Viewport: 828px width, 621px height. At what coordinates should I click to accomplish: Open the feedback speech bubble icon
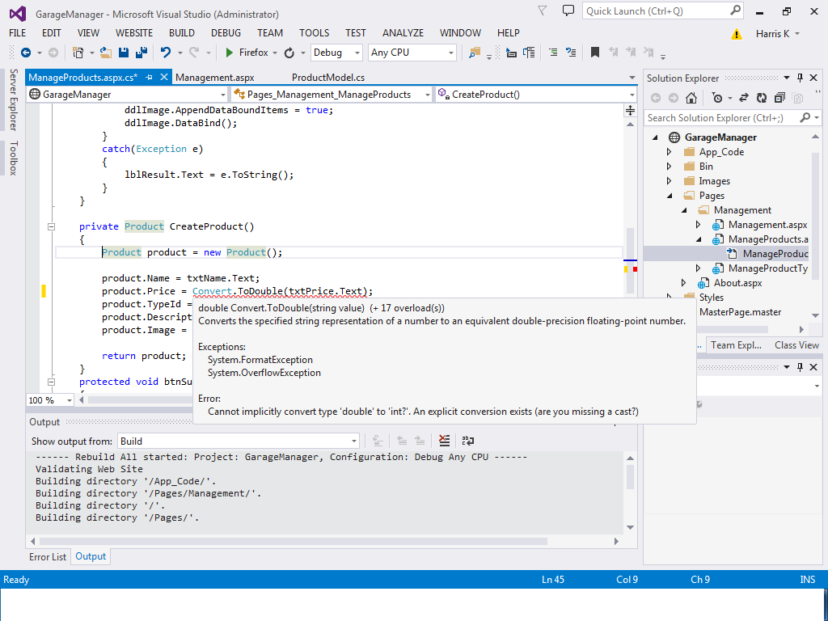(x=568, y=11)
